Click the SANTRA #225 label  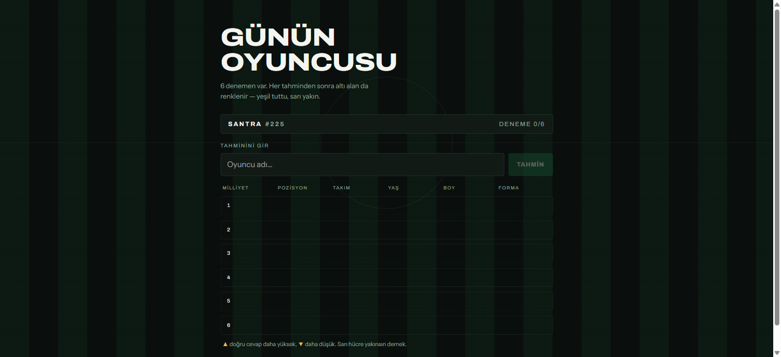[x=256, y=124]
